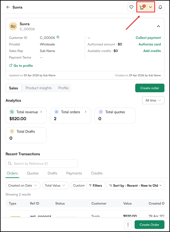Click the SU avatar

[13, 26]
